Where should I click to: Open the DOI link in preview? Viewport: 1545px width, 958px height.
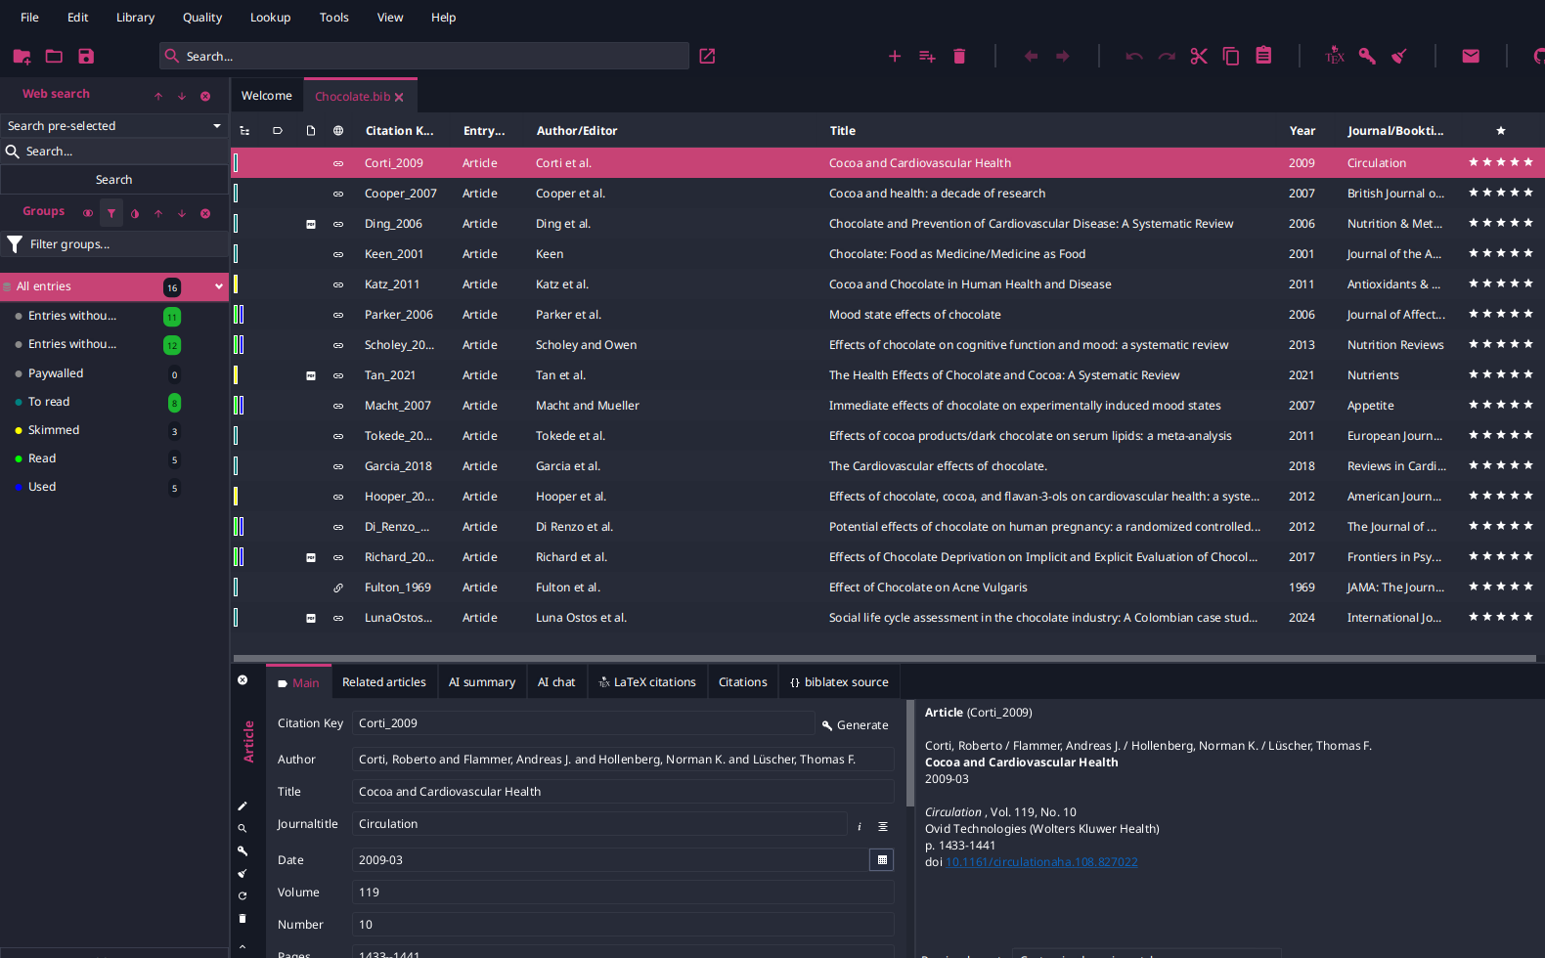(1041, 862)
